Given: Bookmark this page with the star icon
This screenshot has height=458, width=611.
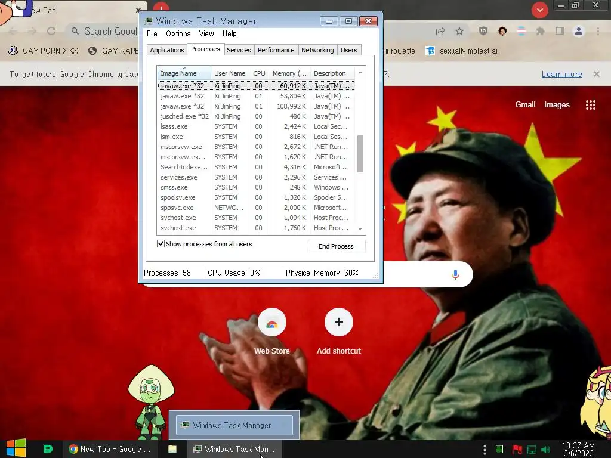Looking at the screenshot, I should pos(459,31).
